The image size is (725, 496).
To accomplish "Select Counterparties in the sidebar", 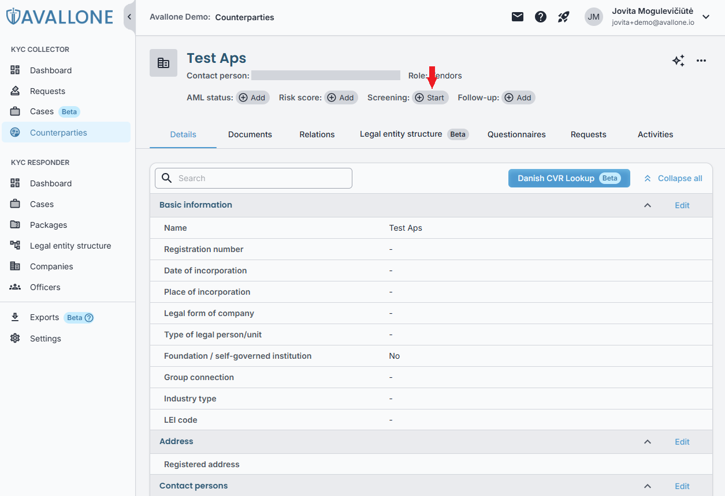I will (66, 132).
